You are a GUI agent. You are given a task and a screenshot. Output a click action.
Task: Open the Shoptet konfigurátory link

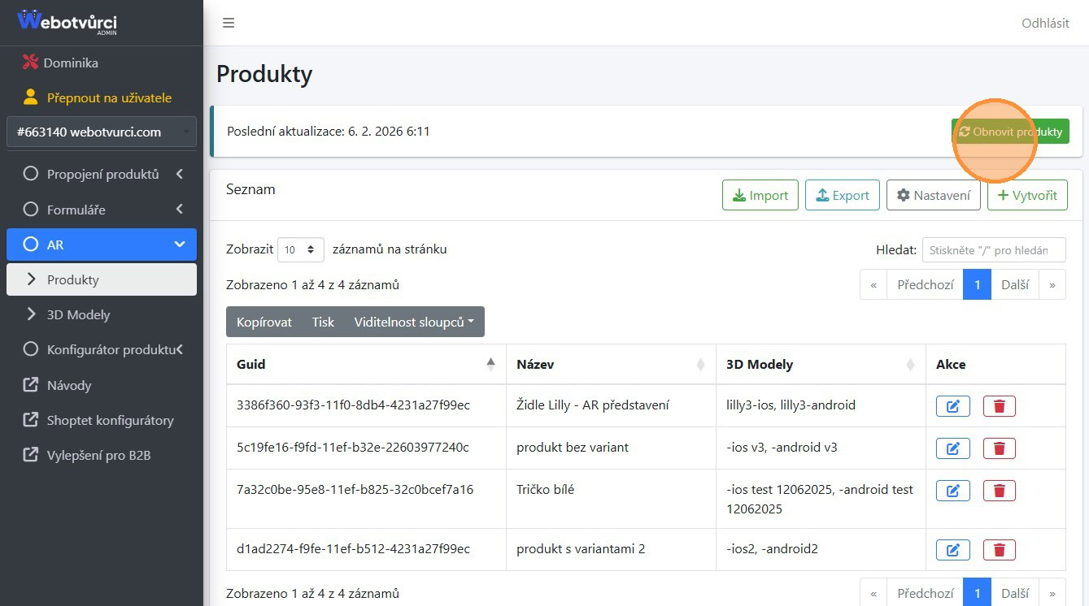[101, 420]
